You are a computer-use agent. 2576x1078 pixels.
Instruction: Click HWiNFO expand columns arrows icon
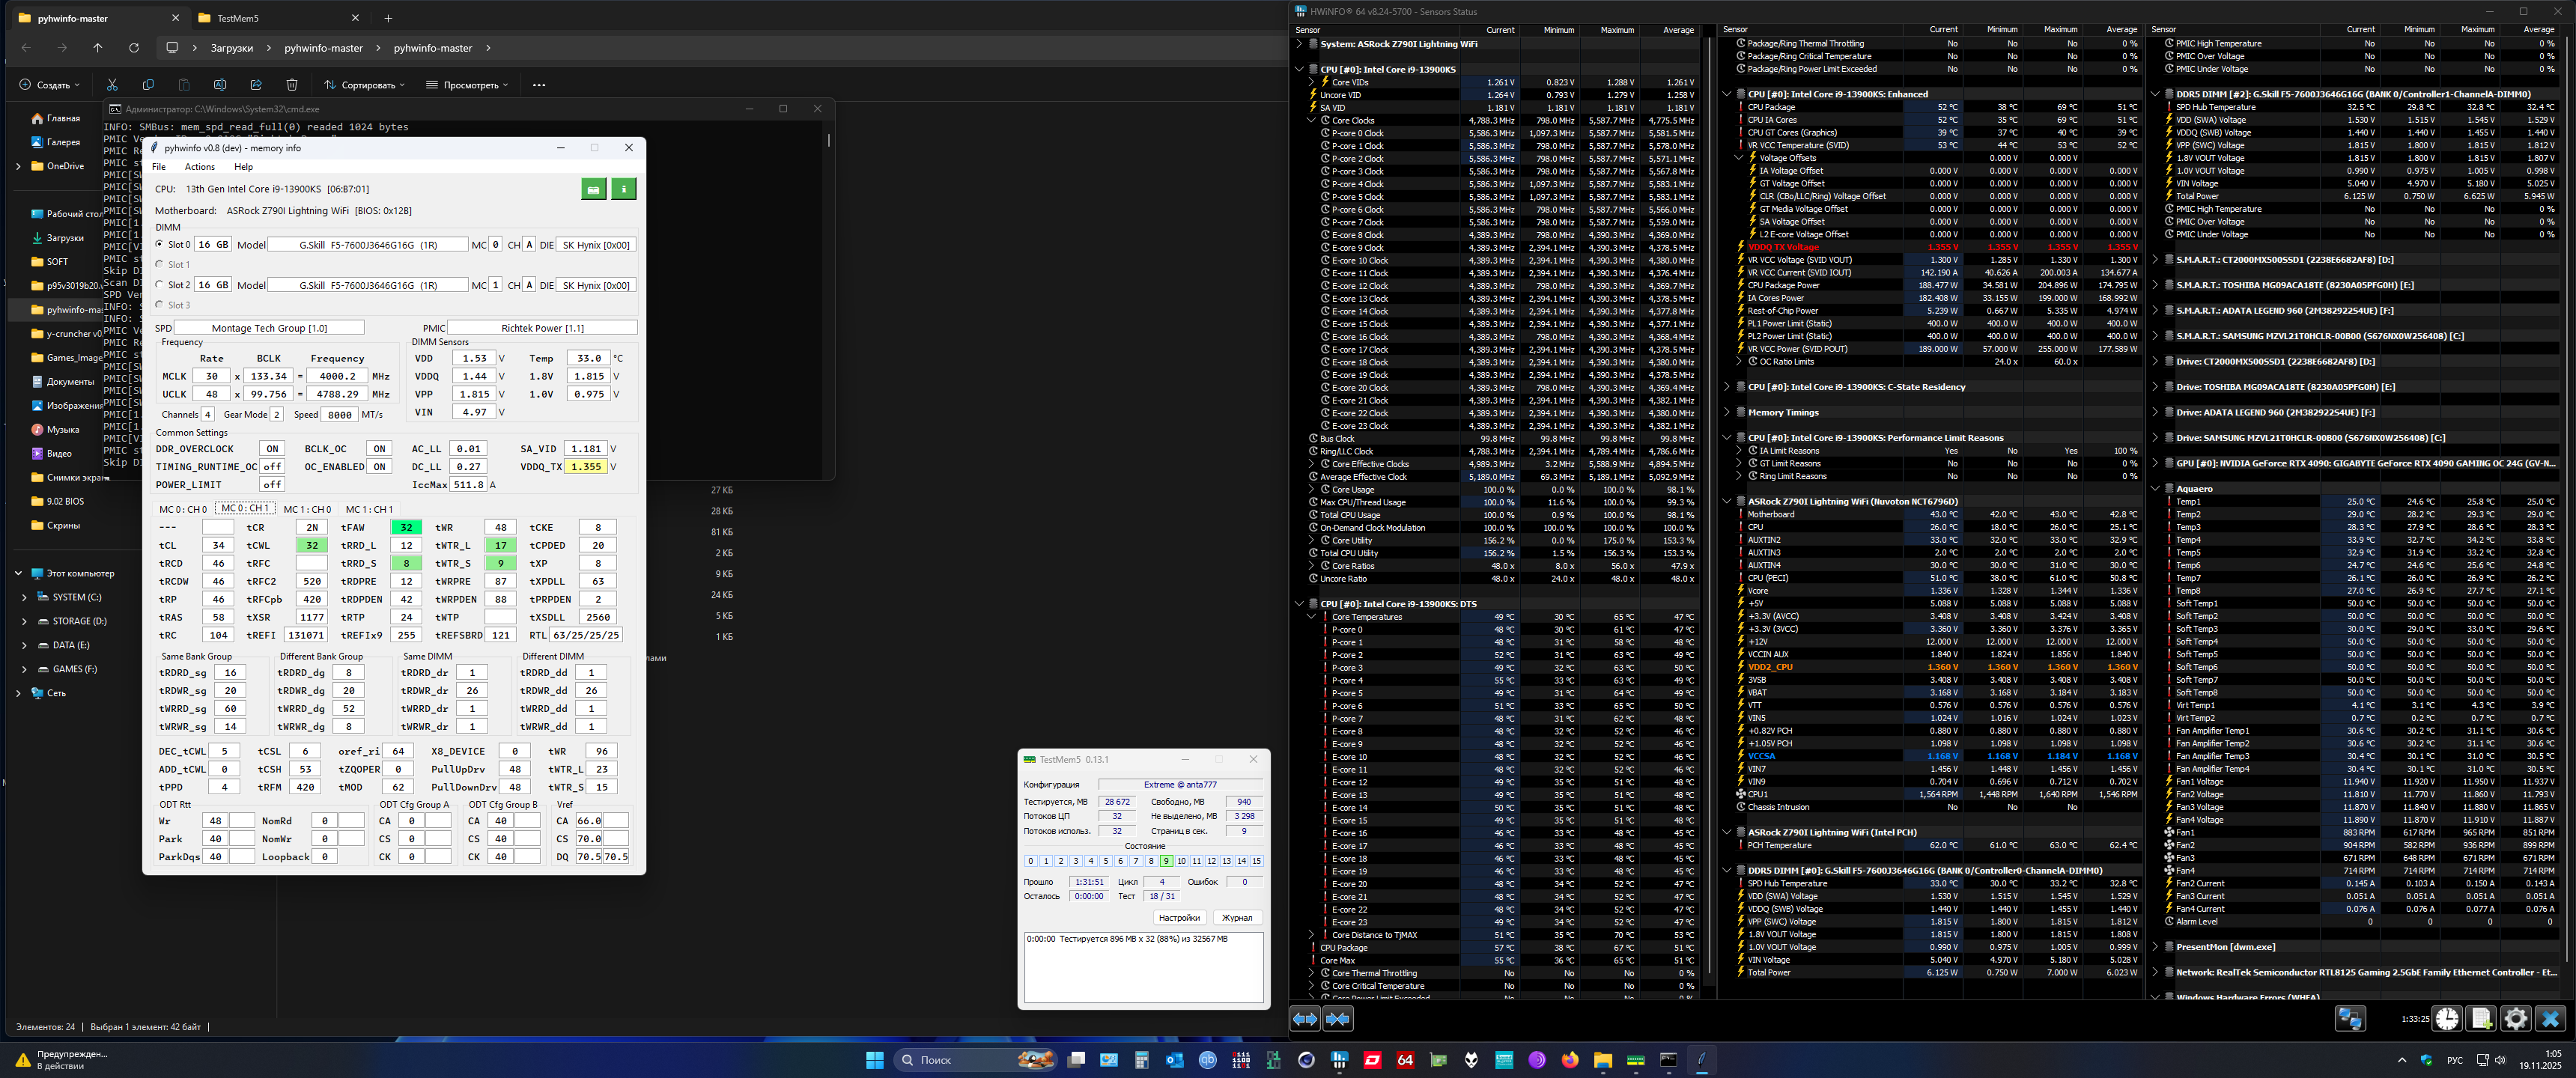1305,1018
